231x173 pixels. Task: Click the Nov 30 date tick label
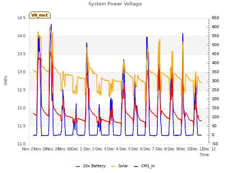pos(65,149)
